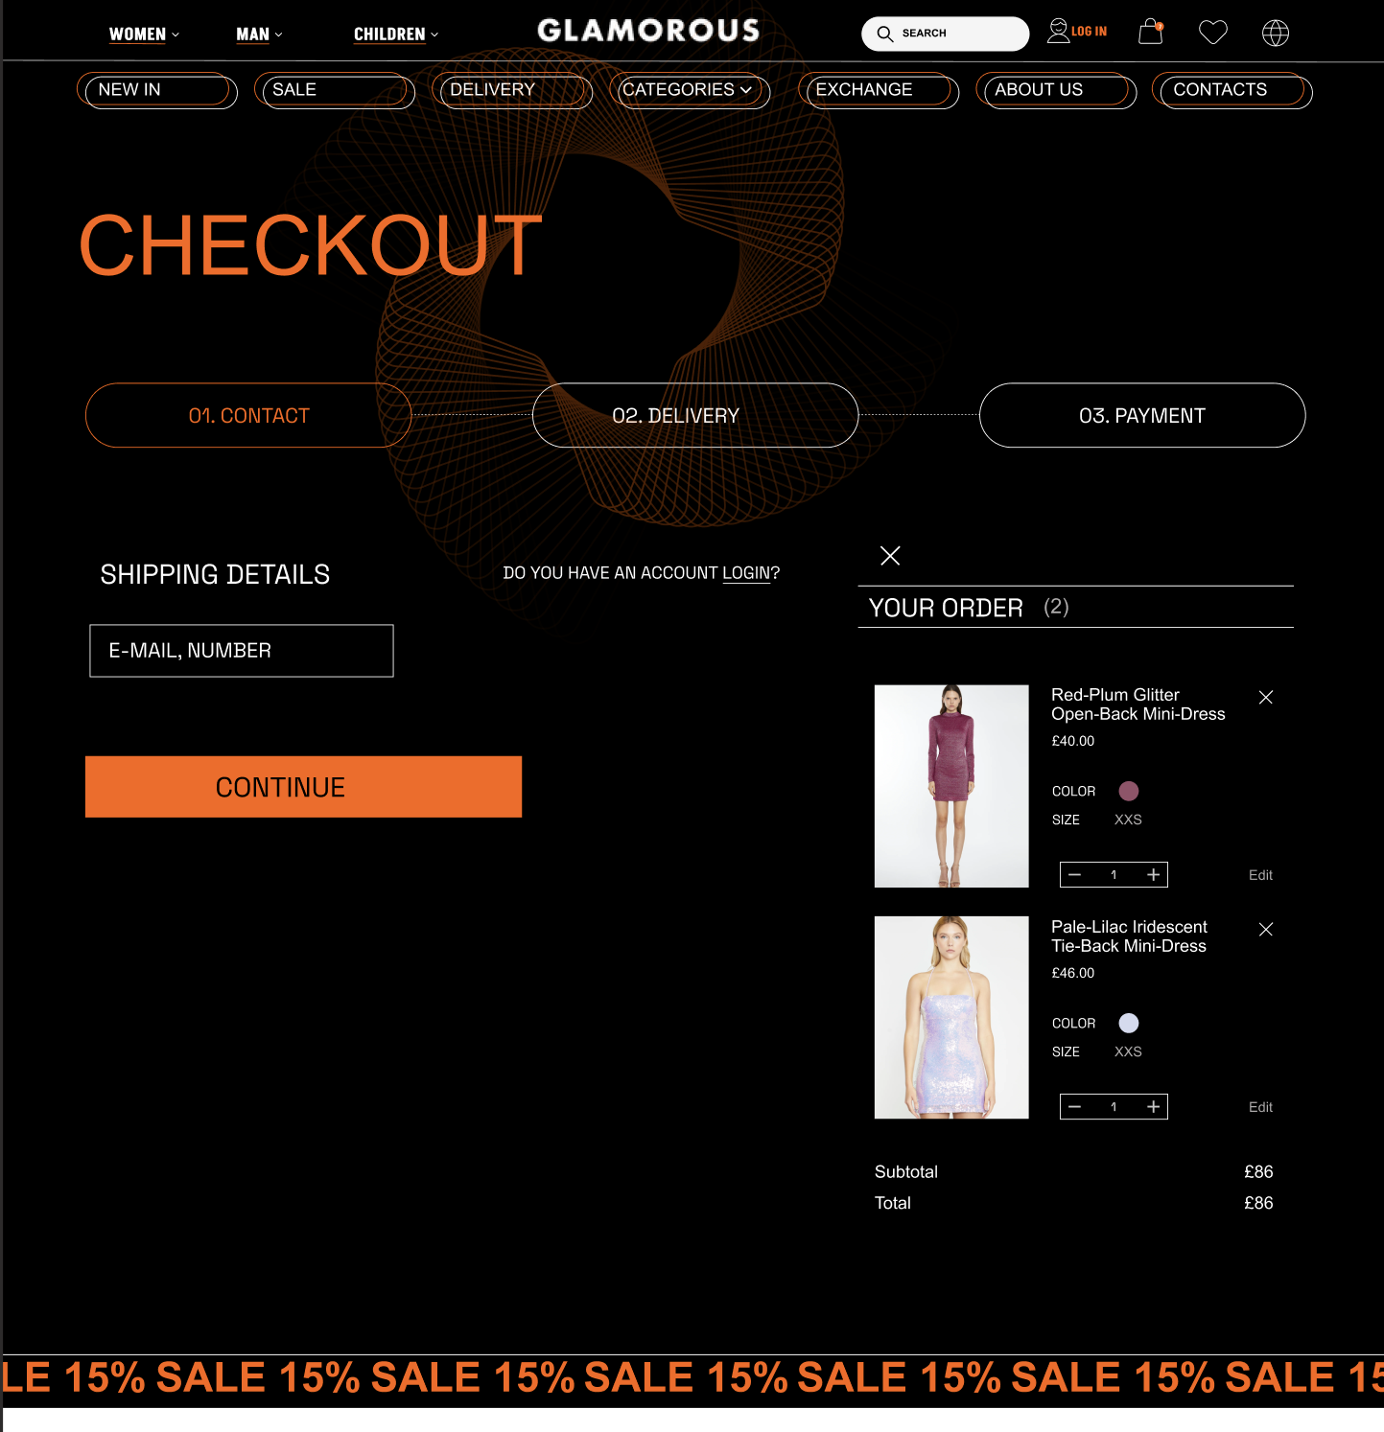Viewport: 1384px width, 1432px height.
Task: Close the Your Order panel
Action: [890, 556]
